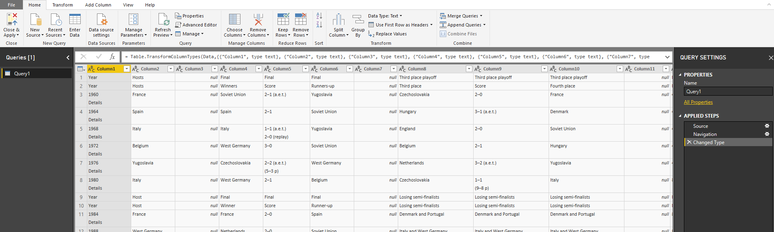Switch to the Help tab

tap(150, 5)
